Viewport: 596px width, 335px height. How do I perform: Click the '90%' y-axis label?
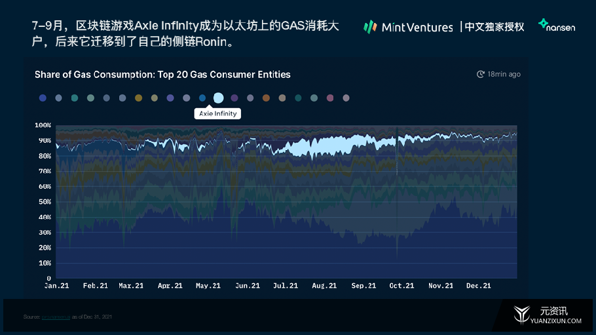pos(45,140)
